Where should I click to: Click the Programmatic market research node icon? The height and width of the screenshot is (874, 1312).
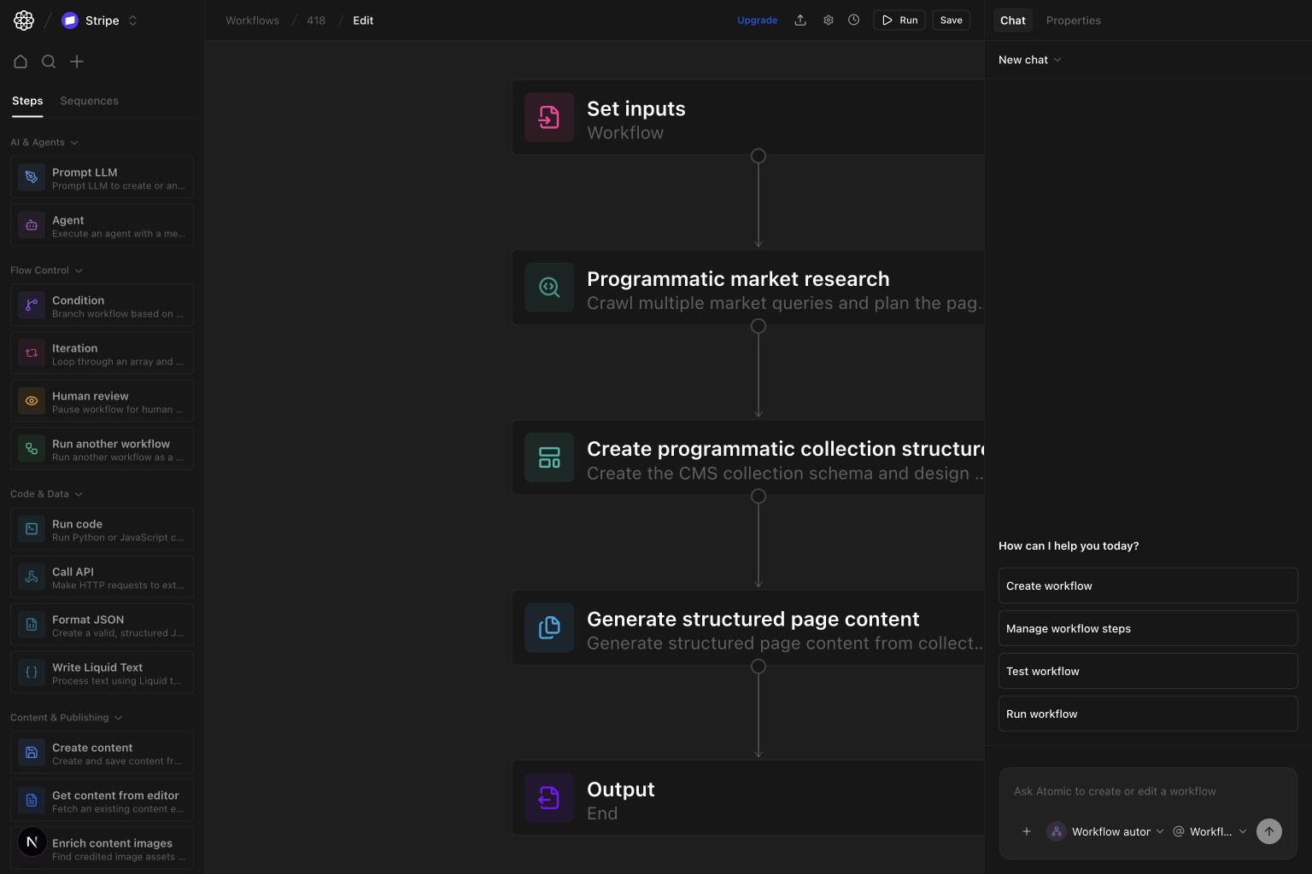(549, 288)
